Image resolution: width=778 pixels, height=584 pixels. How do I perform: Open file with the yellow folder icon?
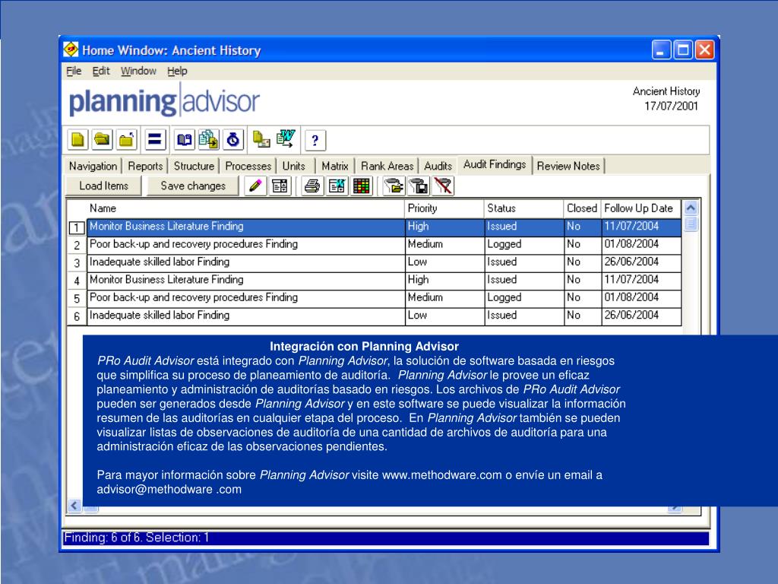[x=103, y=140]
